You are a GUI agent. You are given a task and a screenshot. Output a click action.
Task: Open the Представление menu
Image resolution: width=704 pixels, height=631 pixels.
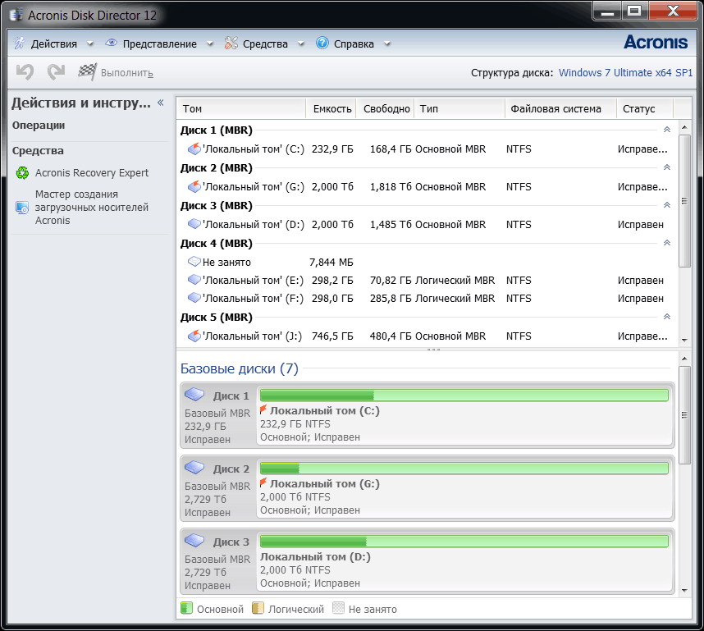coord(160,43)
